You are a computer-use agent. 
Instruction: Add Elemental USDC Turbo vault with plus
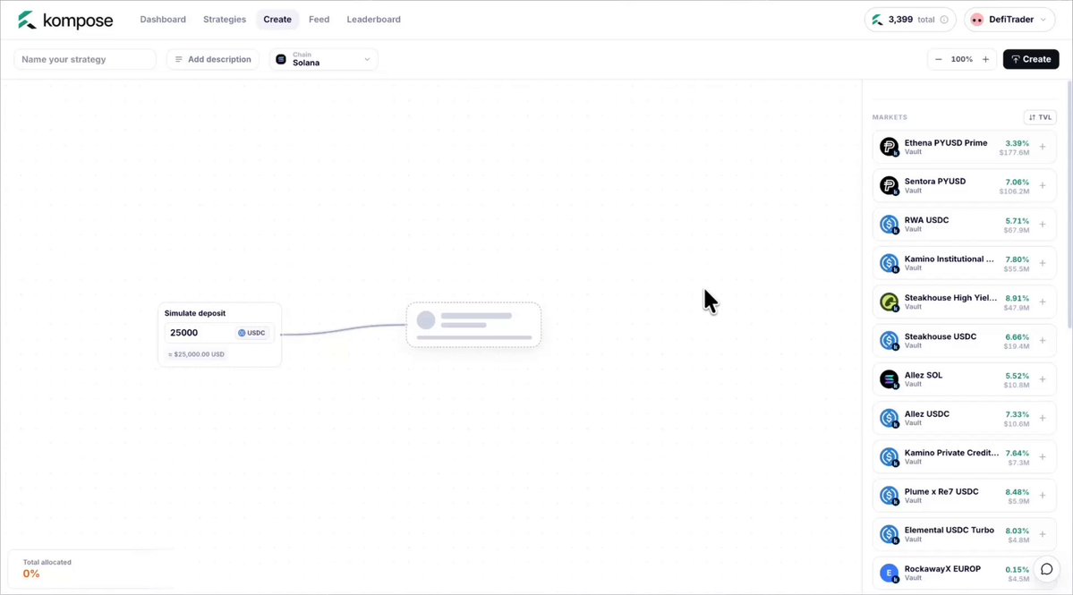click(1043, 534)
